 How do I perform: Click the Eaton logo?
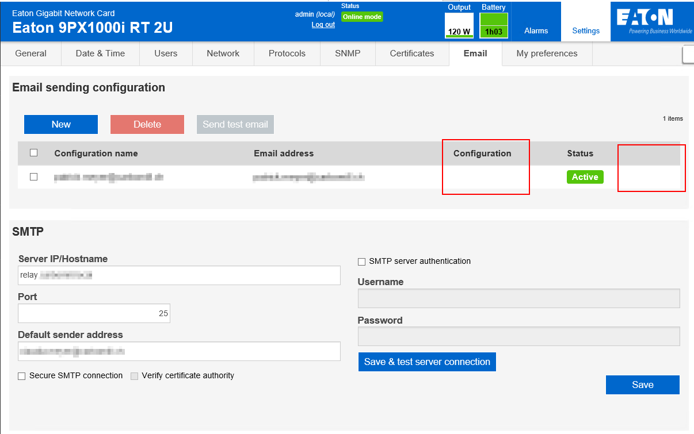652,21
